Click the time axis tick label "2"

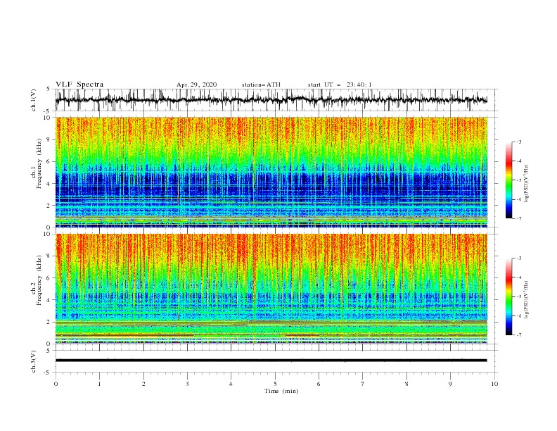pyautogui.click(x=143, y=384)
